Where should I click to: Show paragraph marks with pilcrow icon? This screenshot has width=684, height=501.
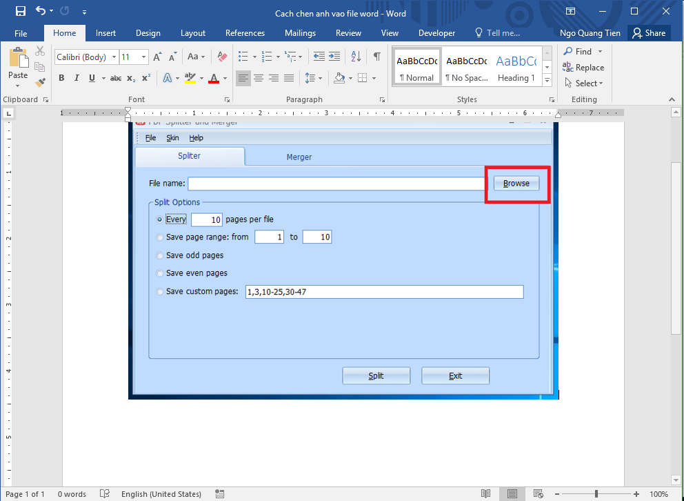377,57
